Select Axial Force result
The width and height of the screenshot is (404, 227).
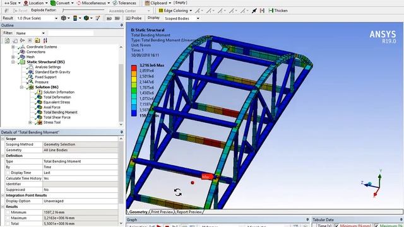52,107
